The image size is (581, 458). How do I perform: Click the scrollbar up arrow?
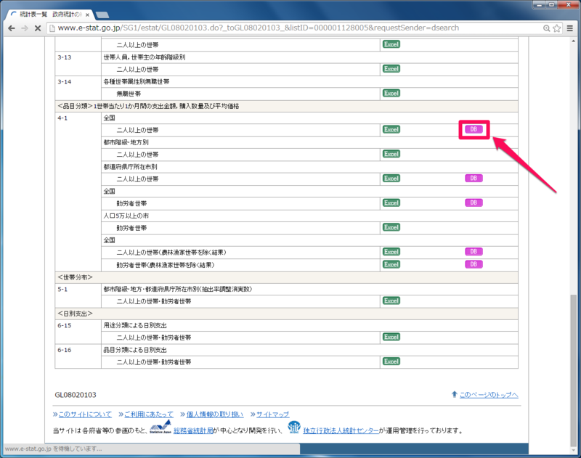[574, 41]
